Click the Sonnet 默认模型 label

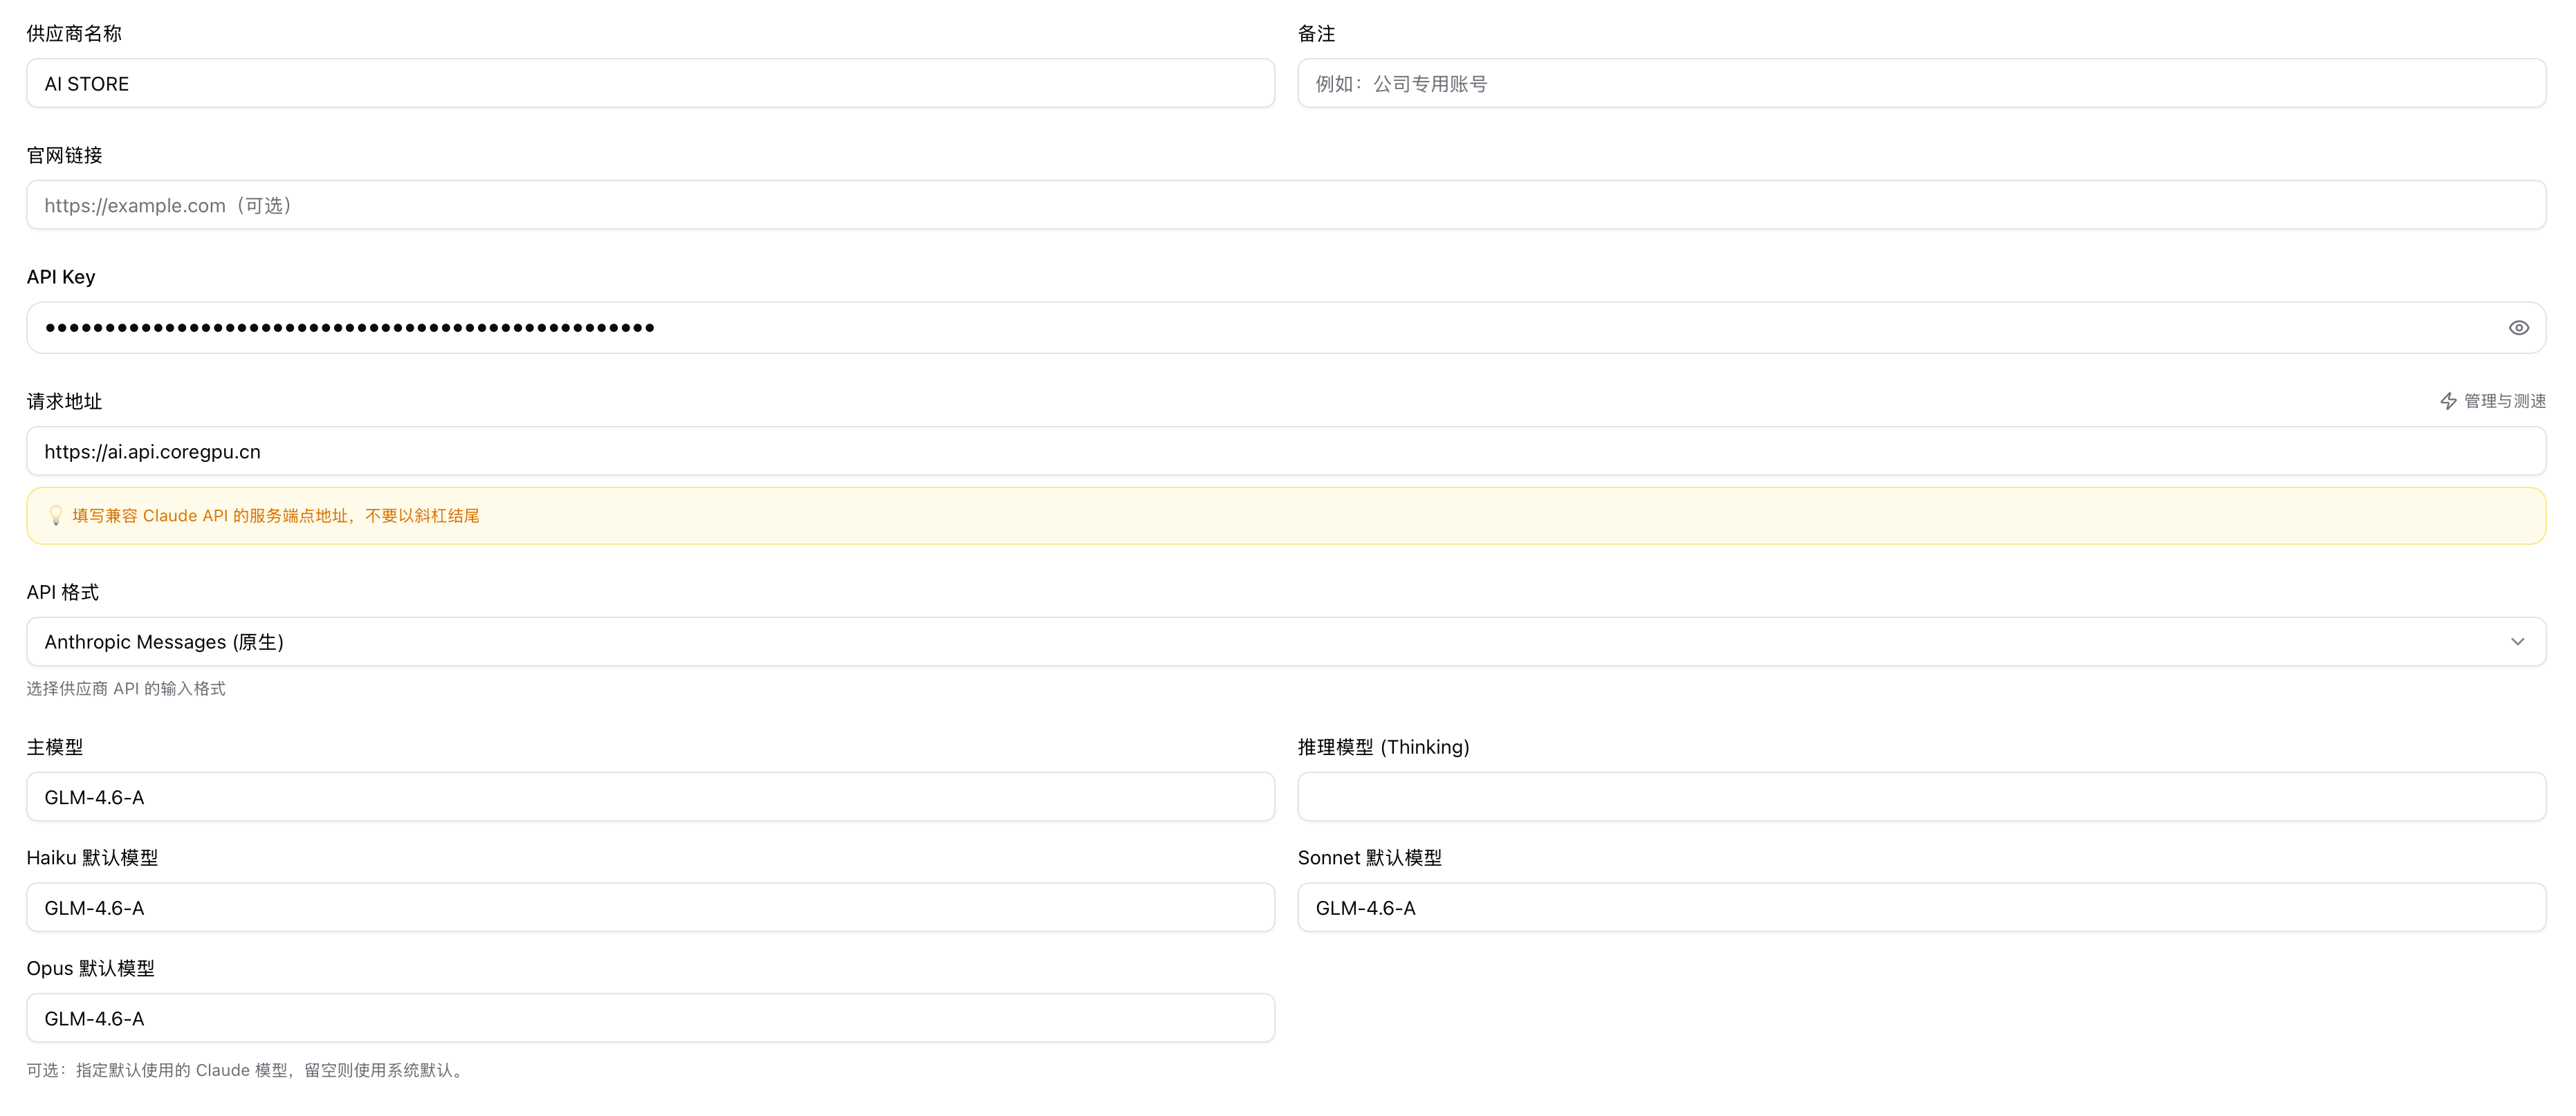point(1370,858)
